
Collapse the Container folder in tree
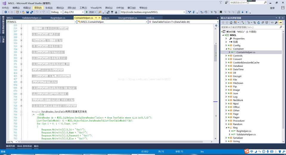pyautogui.click(x=226, y=49)
